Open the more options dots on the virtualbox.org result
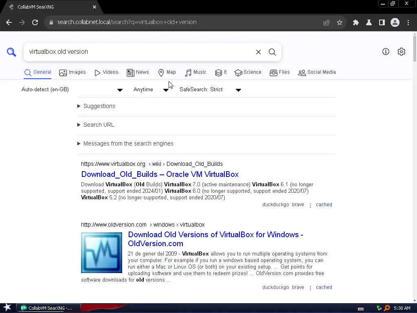 [310, 205]
